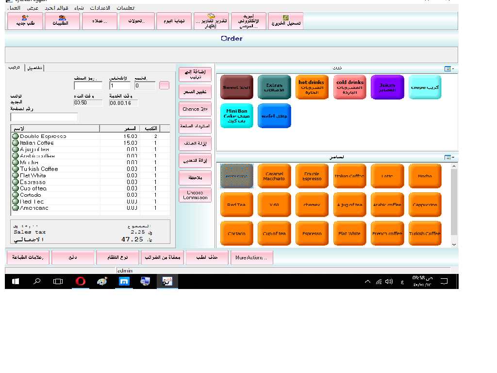Click the New Order button with person icon
Screen dimensions: 497x373
click(x=25, y=21)
